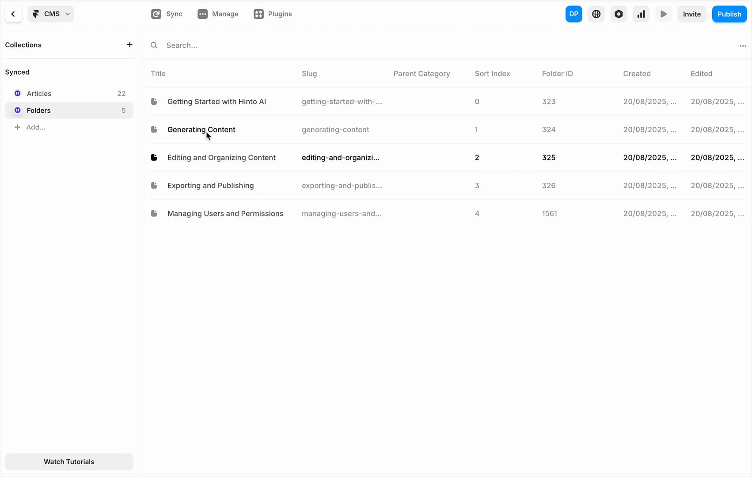Go back using the left arrow button
The height and width of the screenshot is (477, 752).
click(13, 14)
